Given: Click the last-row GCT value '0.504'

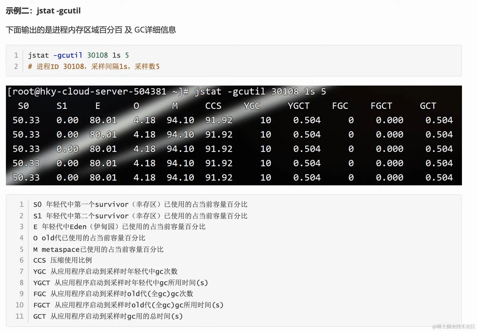Looking at the screenshot, I should pyautogui.click(x=439, y=178).
